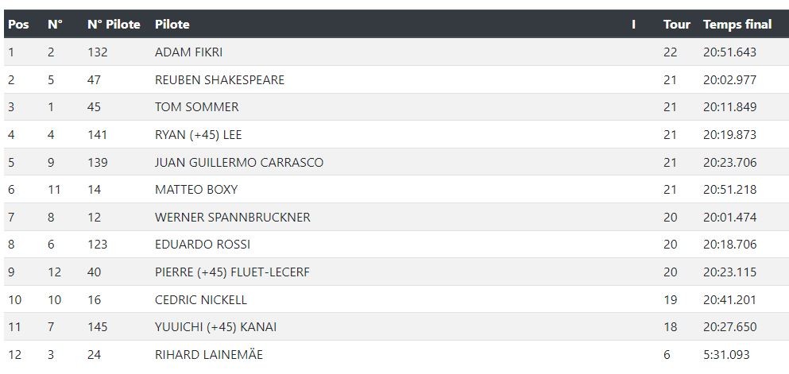Click WERNER SPANNBRUCKNER name
Viewport: 789px width, 374px height.
(x=233, y=217)
